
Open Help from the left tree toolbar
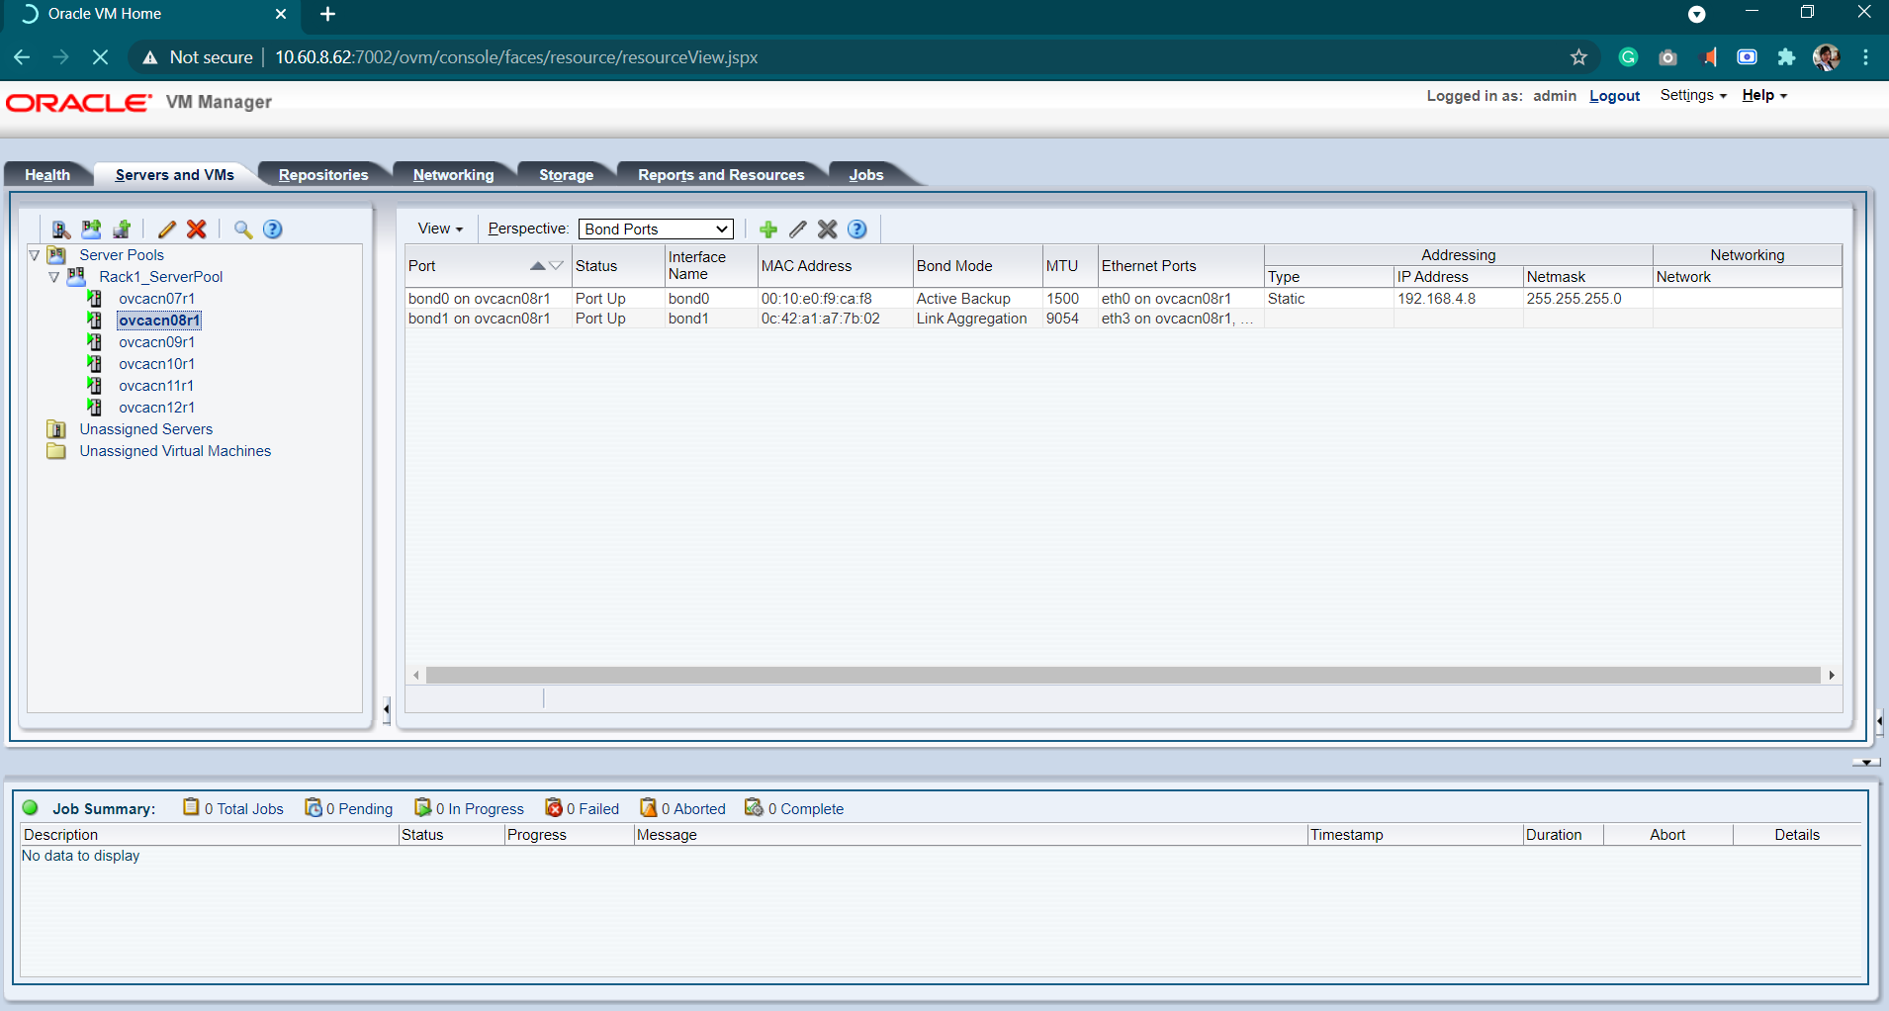pyautogui.click(x=273, y=230)
